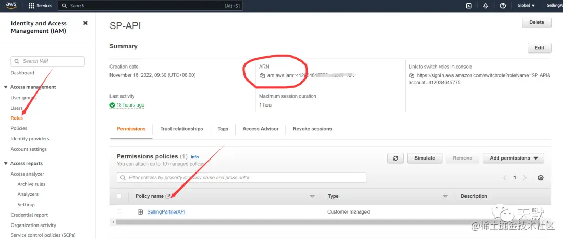Image resolution: width=563 pixels, height=239 pixels.
Task: Collapse the Access reports section
Action: 6,164
